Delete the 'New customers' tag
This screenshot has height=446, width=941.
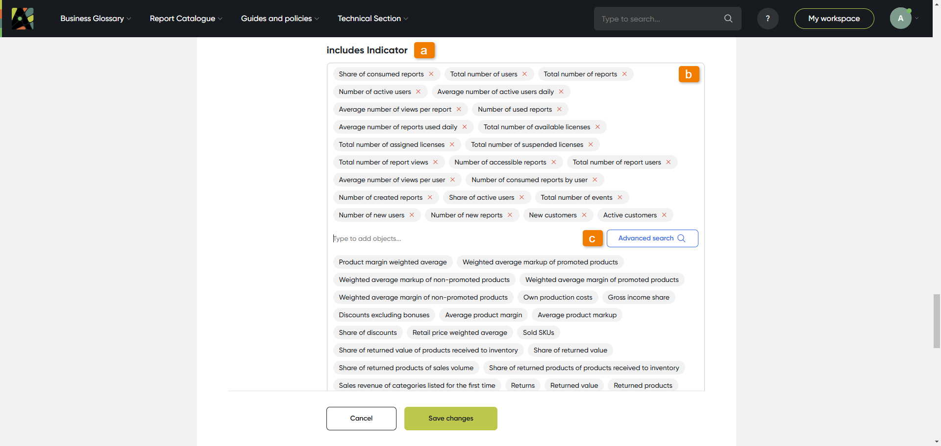pyautogui.click(x=584, y=215)
